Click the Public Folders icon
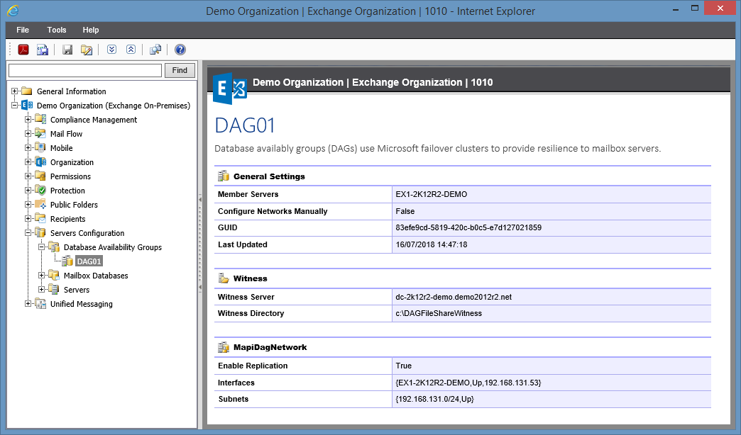This screenshot has width=741, height=435. click(40, 204)
